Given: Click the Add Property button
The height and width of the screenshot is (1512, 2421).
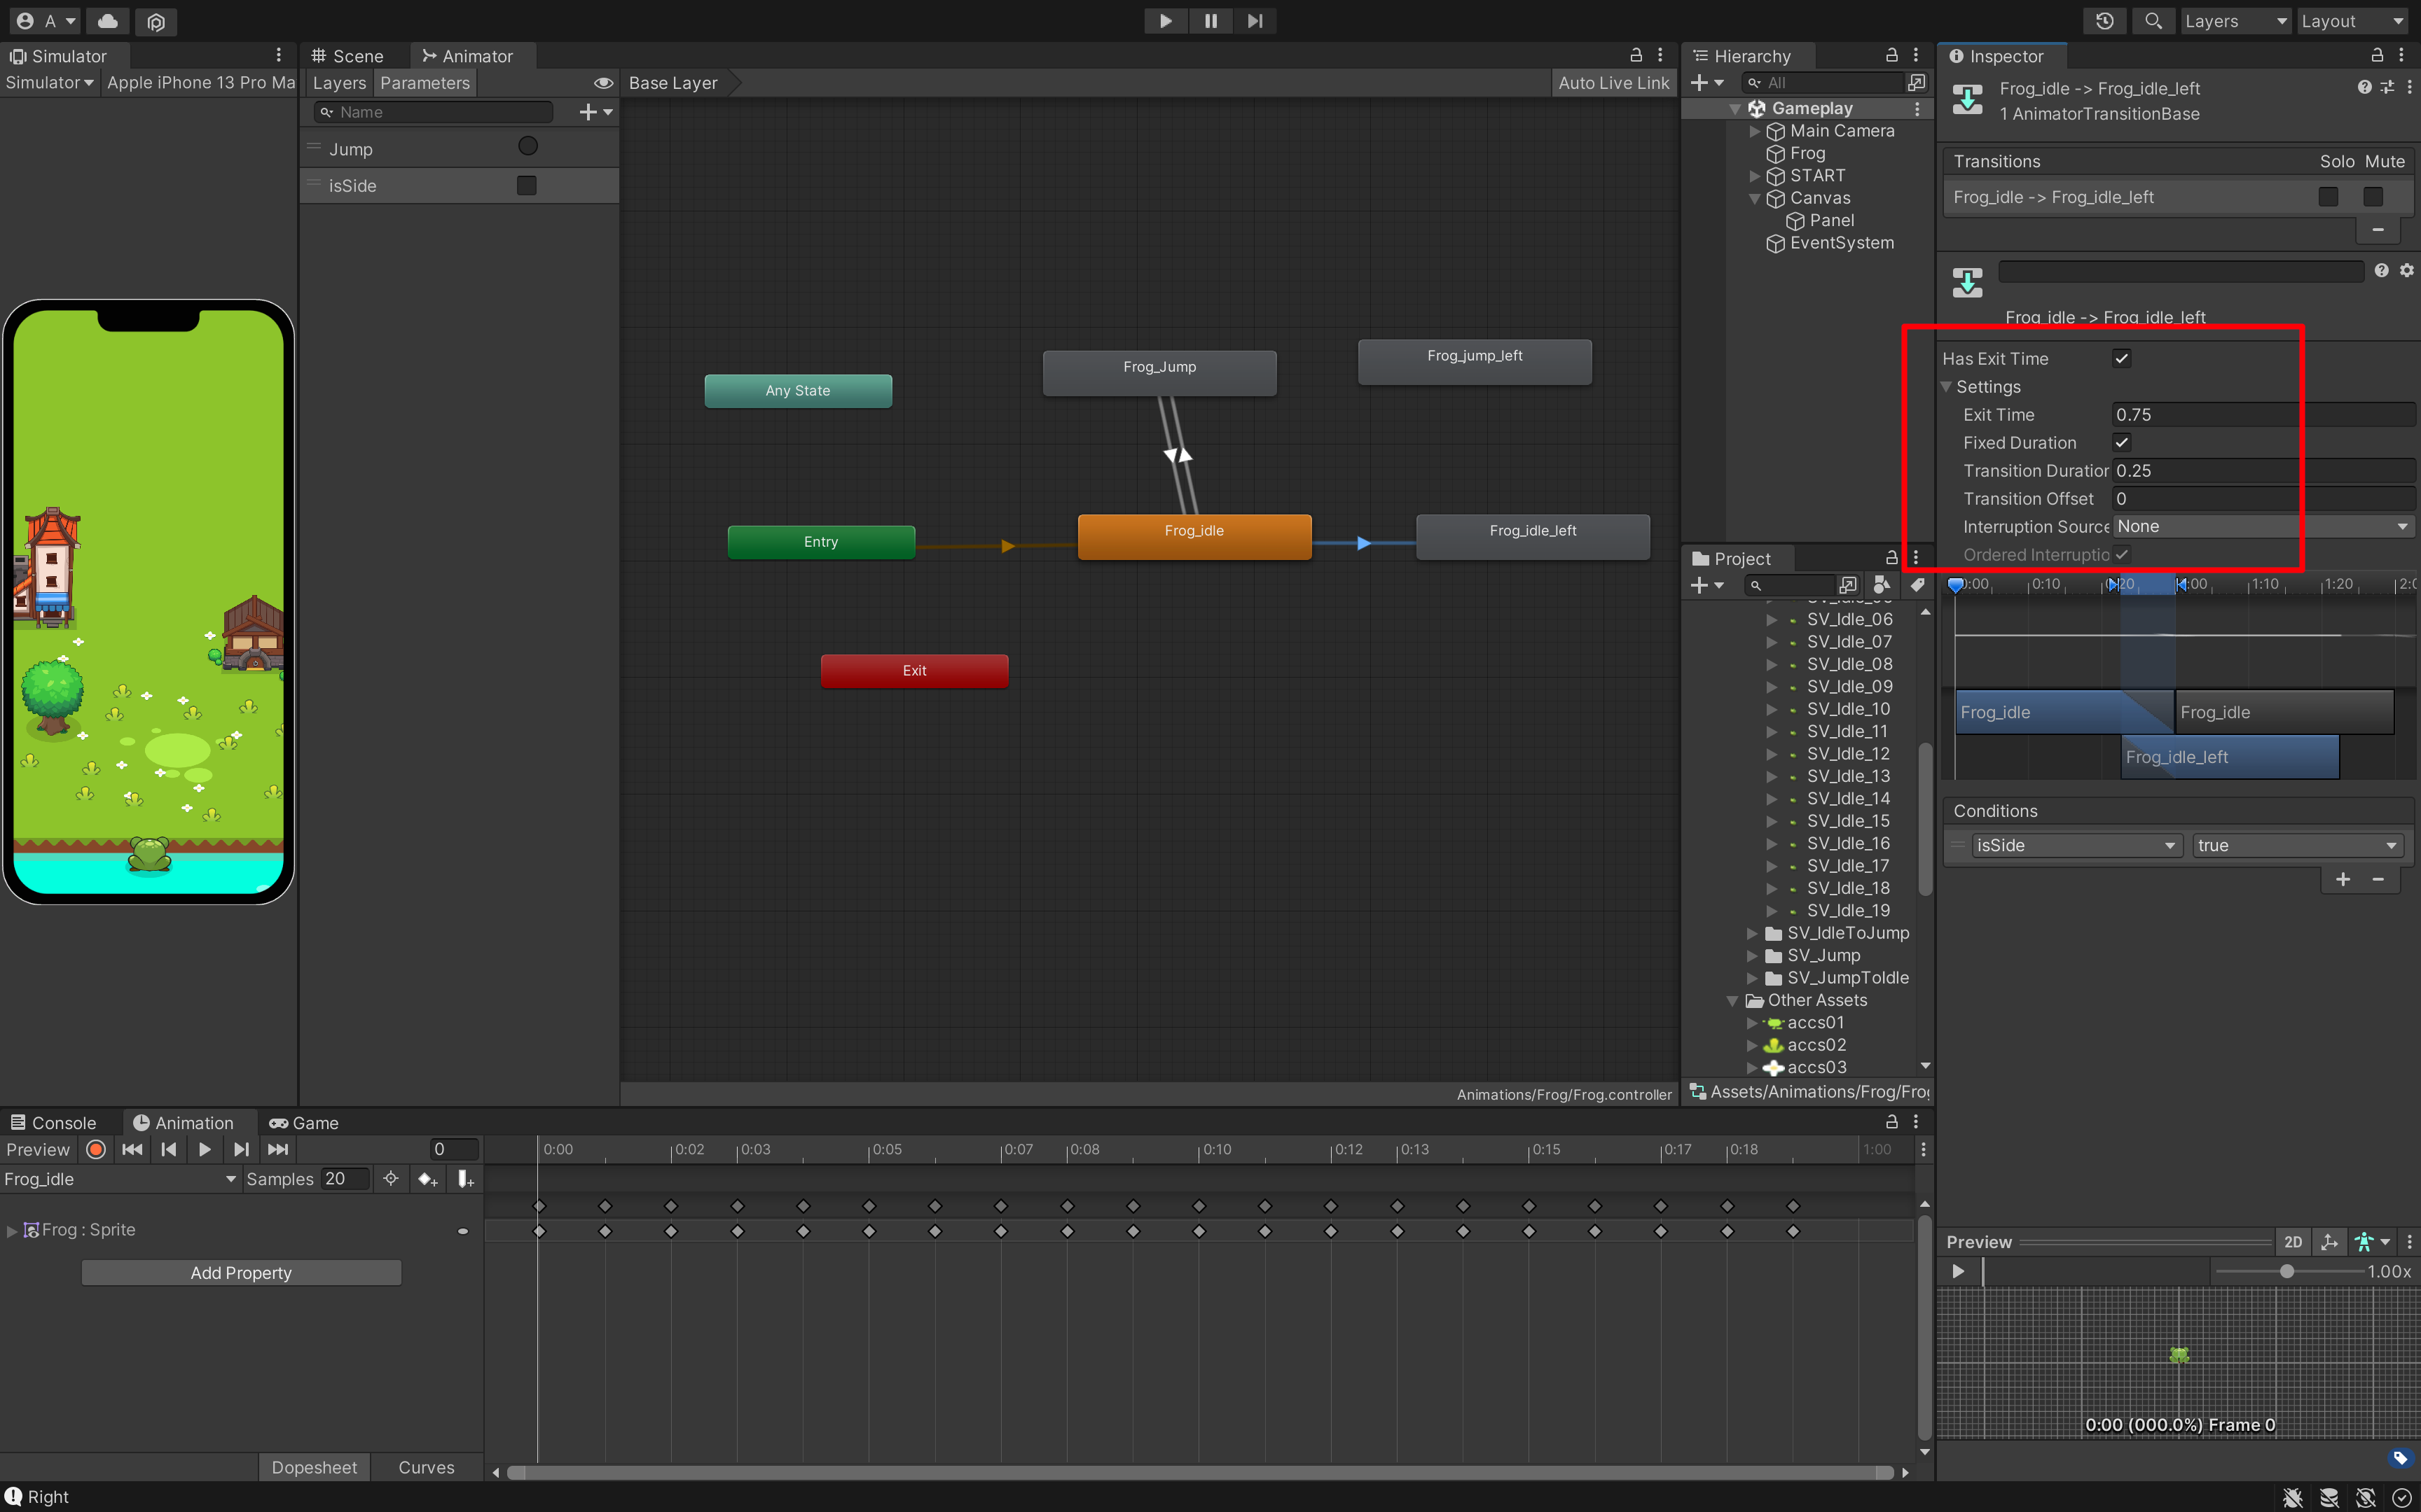Looking at the screenshot, I should (x=241, y=1273).
